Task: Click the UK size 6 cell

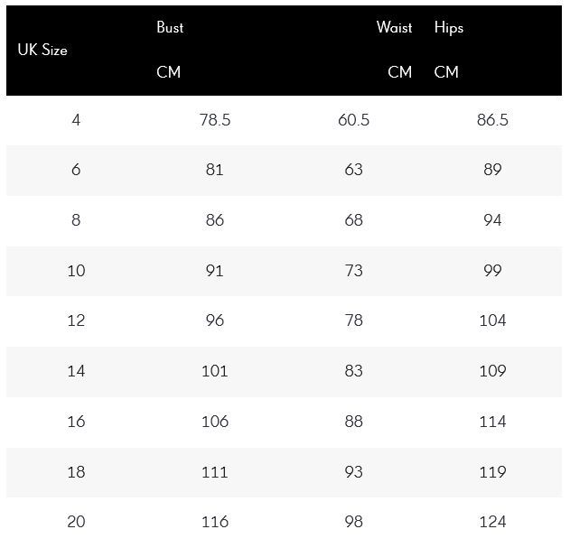Action: coord(76,170)
